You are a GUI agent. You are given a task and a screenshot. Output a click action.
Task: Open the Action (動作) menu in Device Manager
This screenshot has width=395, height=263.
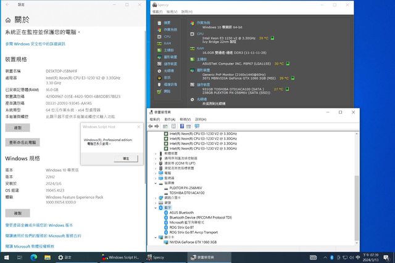click(170, 119)
